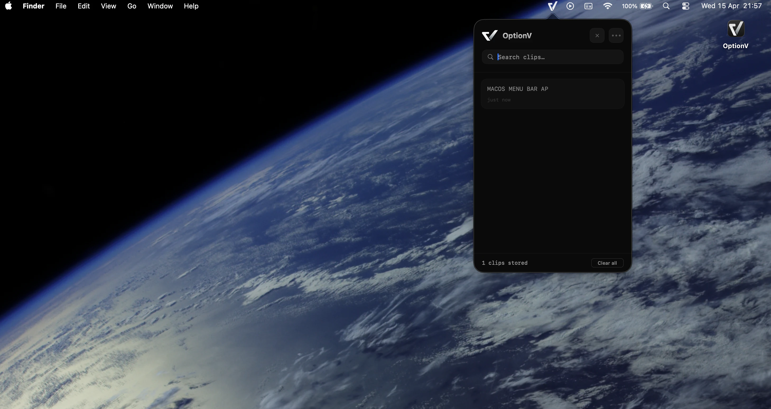This screenshot has height=409, width=771.
Task: Open Spotlight search
Action: (x=666, y=6)
